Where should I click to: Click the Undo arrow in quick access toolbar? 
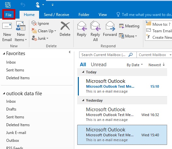pyautogui.click(x=23, y=5)
